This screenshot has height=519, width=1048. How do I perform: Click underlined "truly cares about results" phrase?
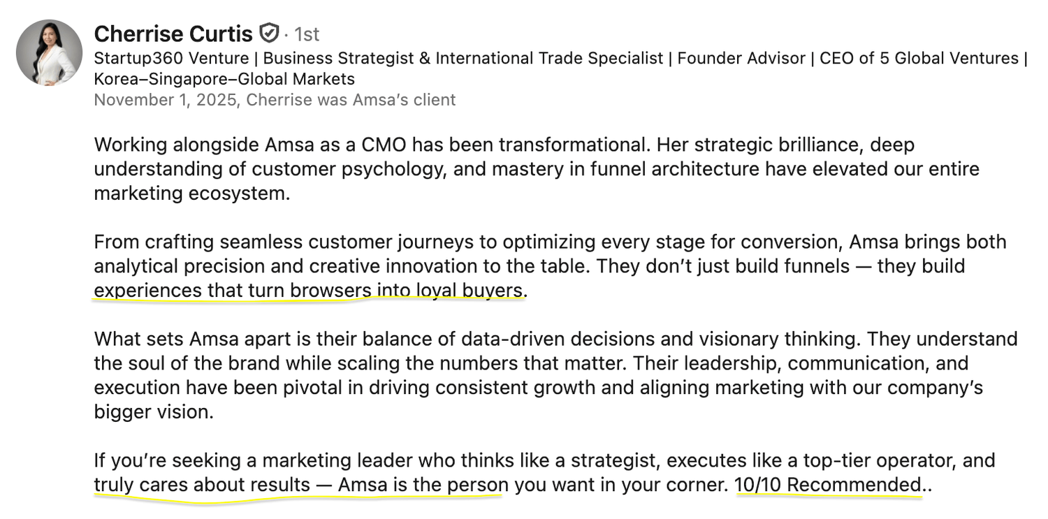[202, 485]
